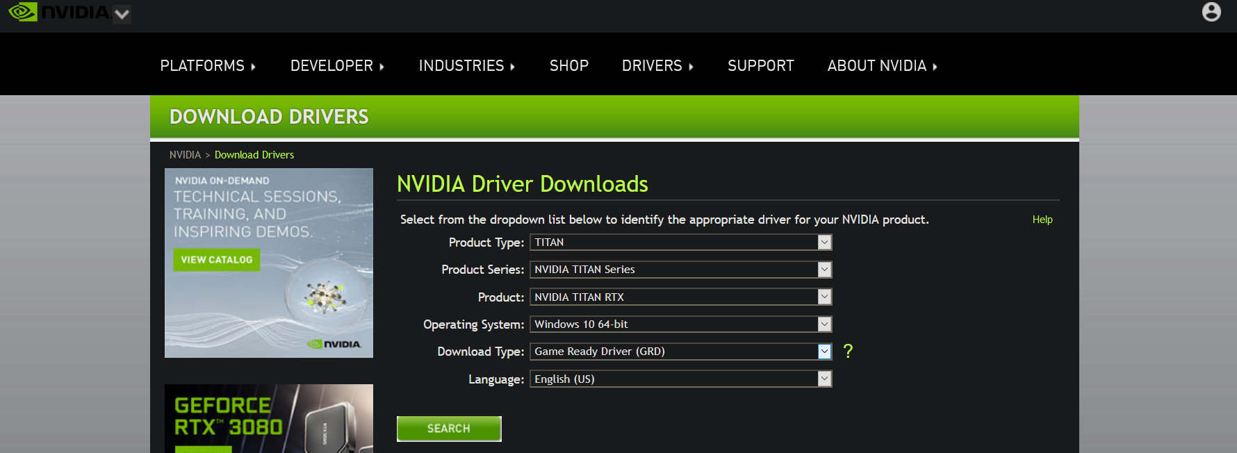This screenshot has height=453, width=1237.
Task: Click the View Catalog button in the ad
Action: point(217,260)
